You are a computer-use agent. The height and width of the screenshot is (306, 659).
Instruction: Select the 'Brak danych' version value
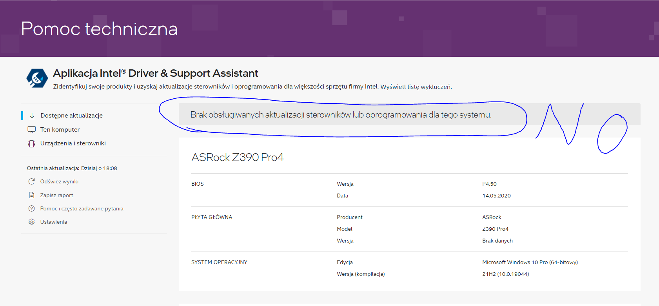tap(497, 241)
